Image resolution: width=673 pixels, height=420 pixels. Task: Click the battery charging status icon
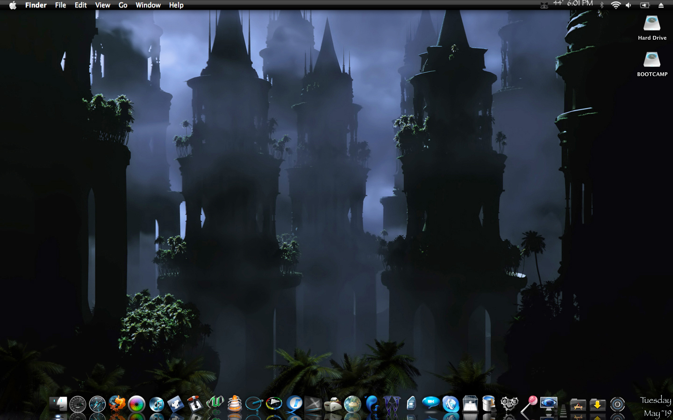click(x=645, y=5)
